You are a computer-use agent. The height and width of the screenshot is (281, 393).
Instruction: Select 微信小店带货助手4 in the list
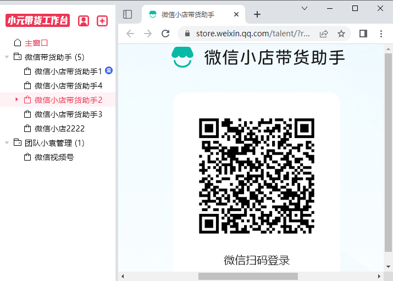click(x=68, y=85)
